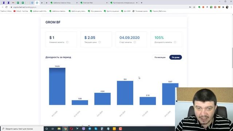Select the By days chart button
Screen dimensions: 233x131
click(175, 57)
